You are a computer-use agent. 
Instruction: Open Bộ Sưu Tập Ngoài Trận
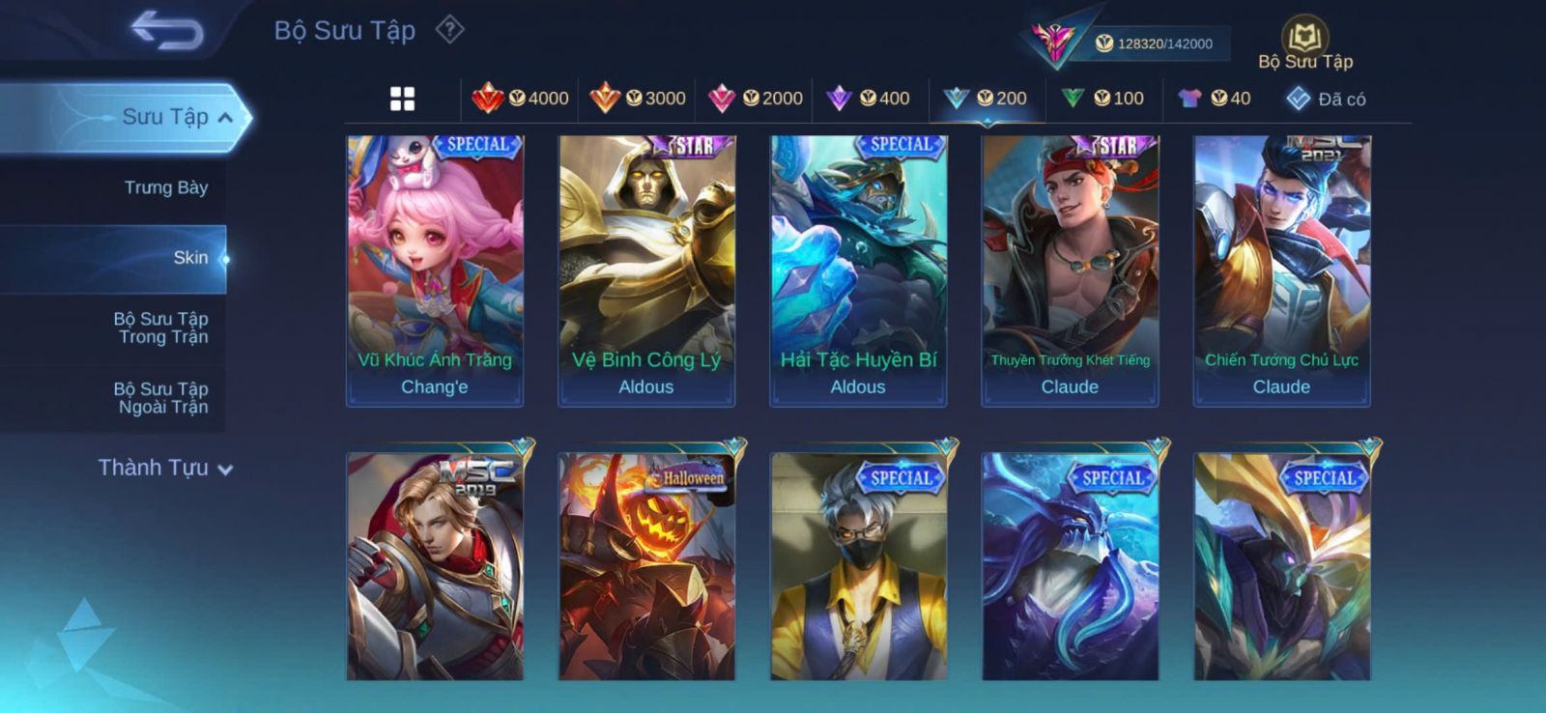coord(161,398)
